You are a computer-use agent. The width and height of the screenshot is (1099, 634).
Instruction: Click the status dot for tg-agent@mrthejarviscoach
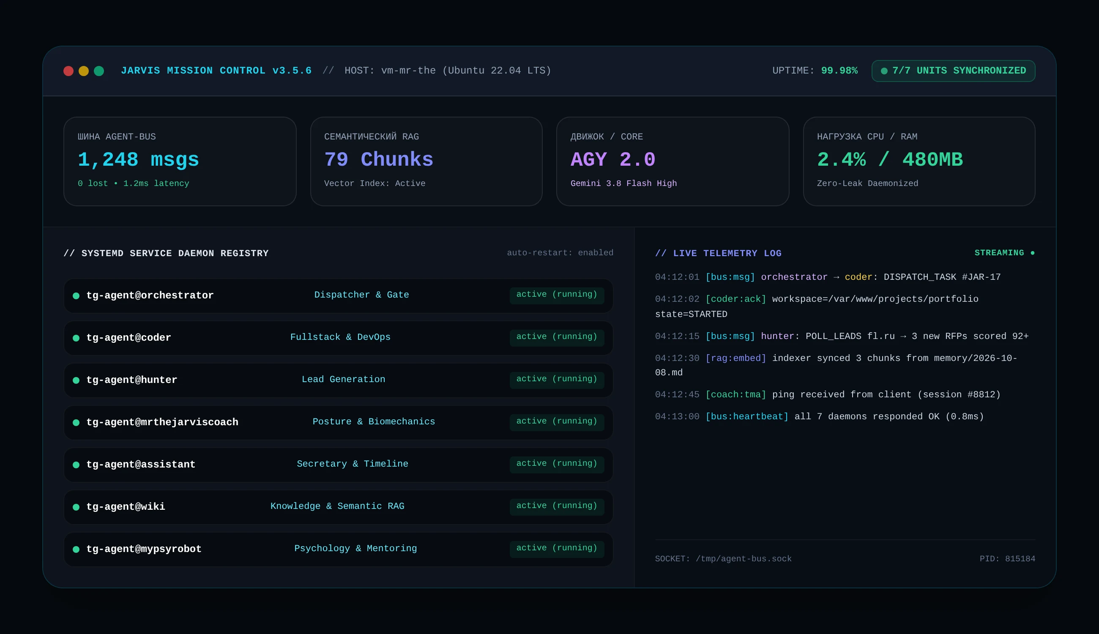76,422
